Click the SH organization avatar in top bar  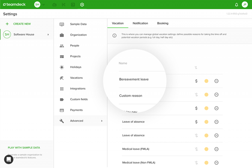click(37, 4)
